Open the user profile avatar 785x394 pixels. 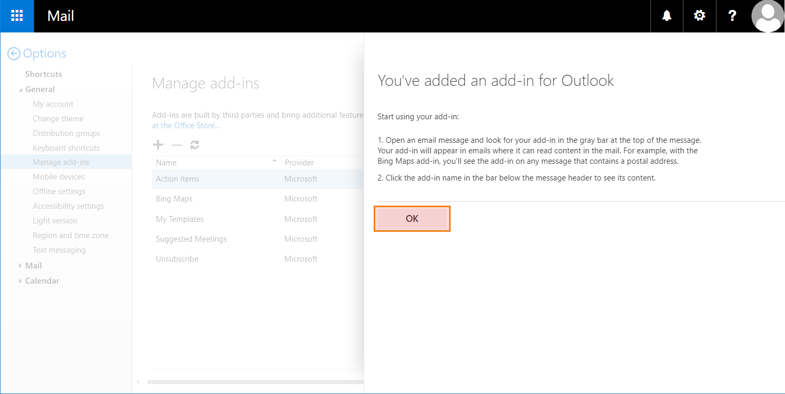click(x=768, y=16)
